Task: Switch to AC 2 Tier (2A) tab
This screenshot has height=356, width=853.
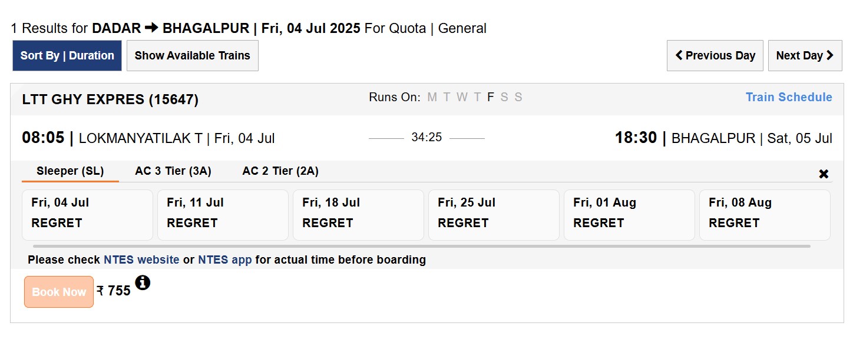Action: 280,171
